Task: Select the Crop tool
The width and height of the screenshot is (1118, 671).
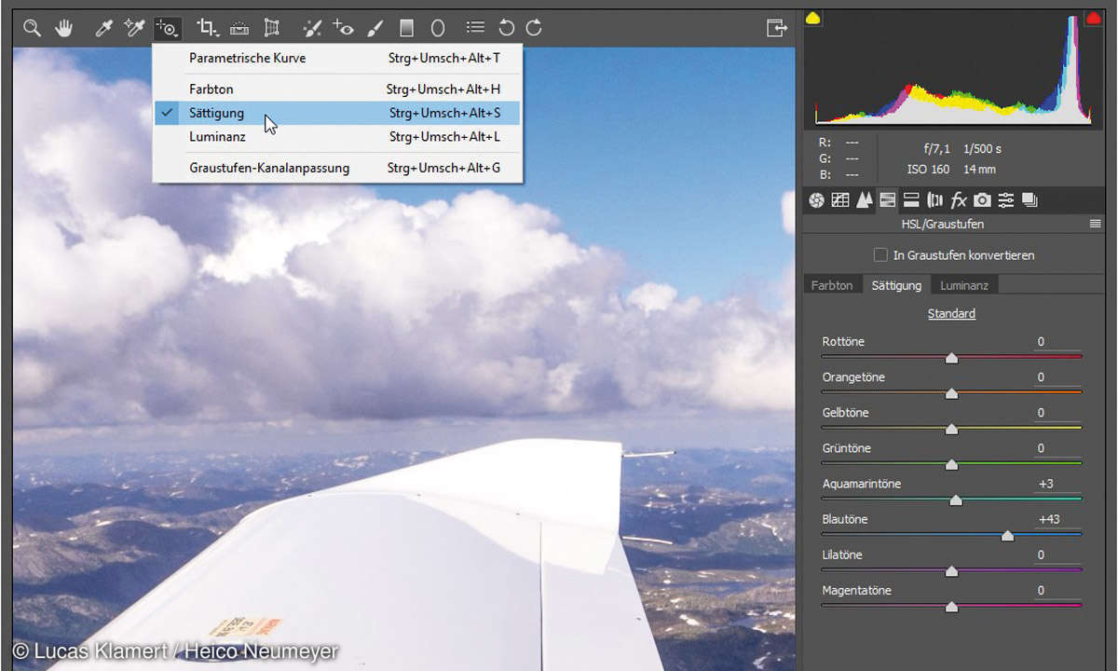Action: click(208, 28)
